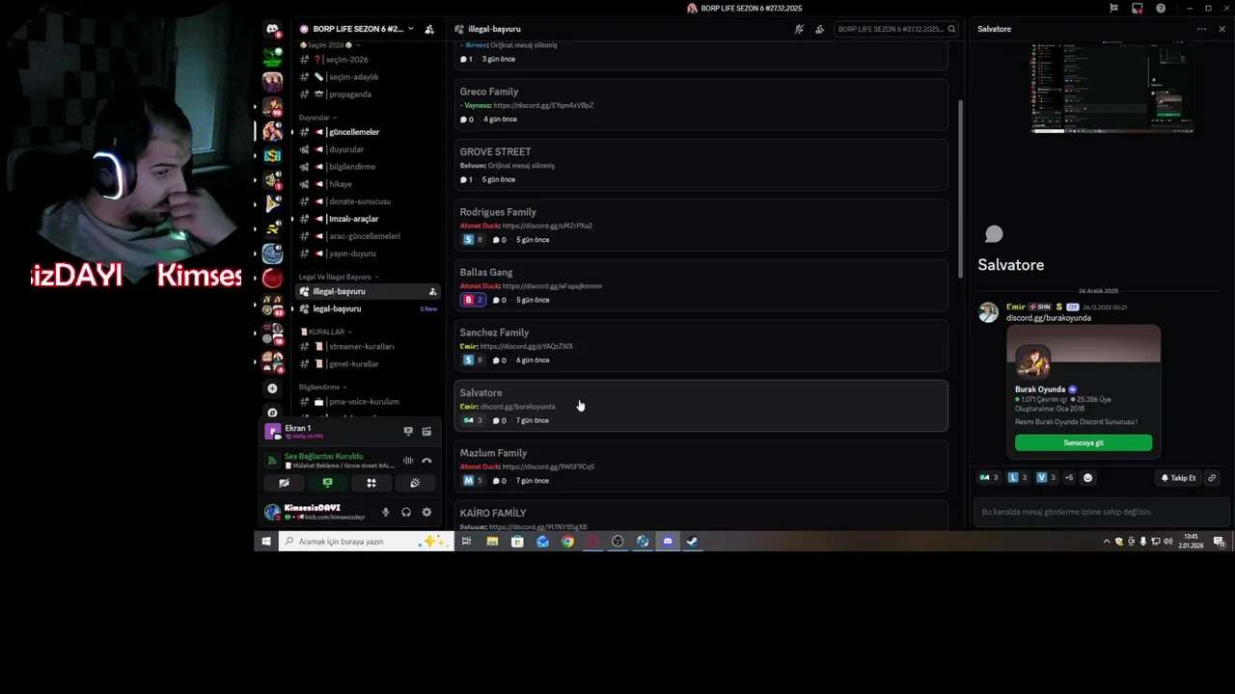Viewport: 1235px width, 694px height.
Task: Collapse the KURALLAR category
Action: pos(326,332)
